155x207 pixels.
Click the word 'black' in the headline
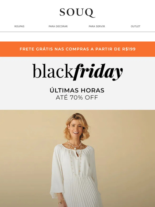coord(53,71)
